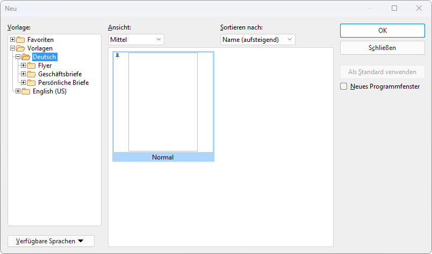Expand the Favoriten tree node

12,39
